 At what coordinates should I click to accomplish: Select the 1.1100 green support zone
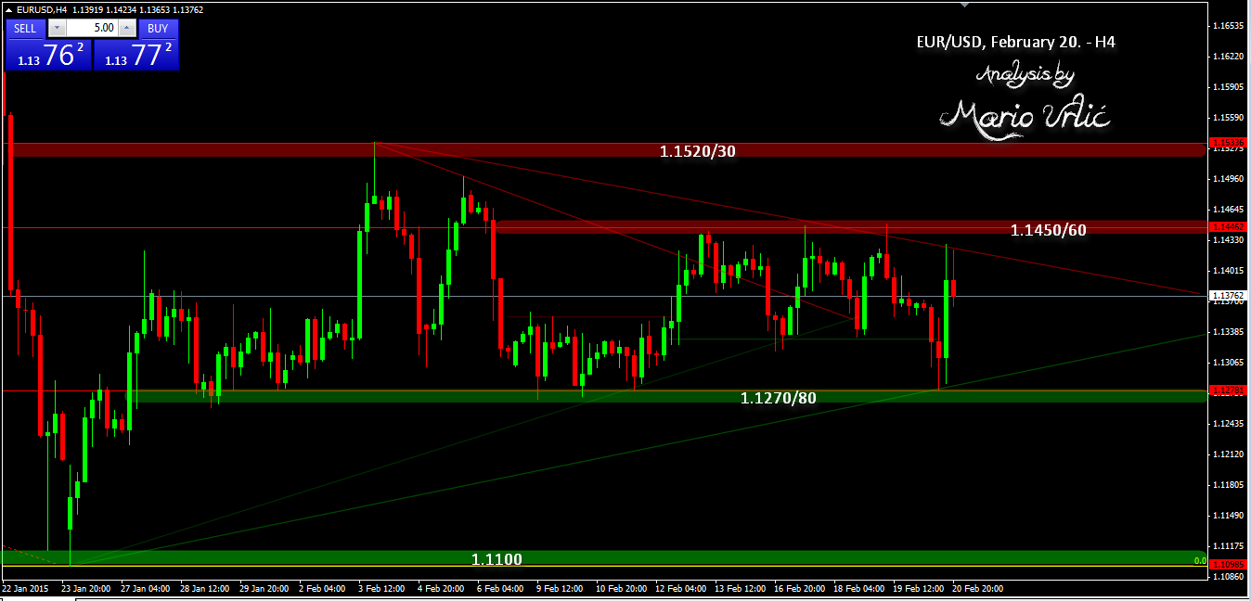pos(497,558)
